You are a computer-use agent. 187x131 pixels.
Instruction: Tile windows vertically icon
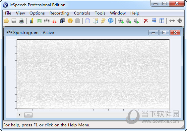(162, 21)
